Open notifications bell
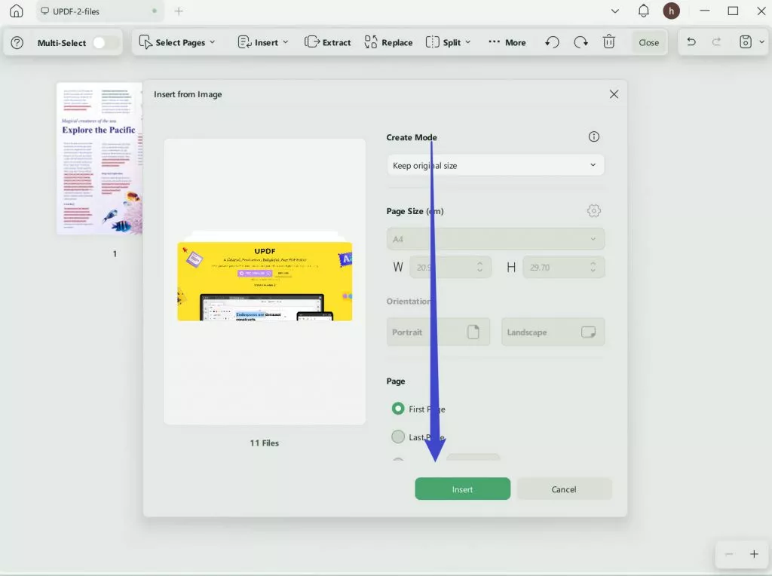 [644, 11]
